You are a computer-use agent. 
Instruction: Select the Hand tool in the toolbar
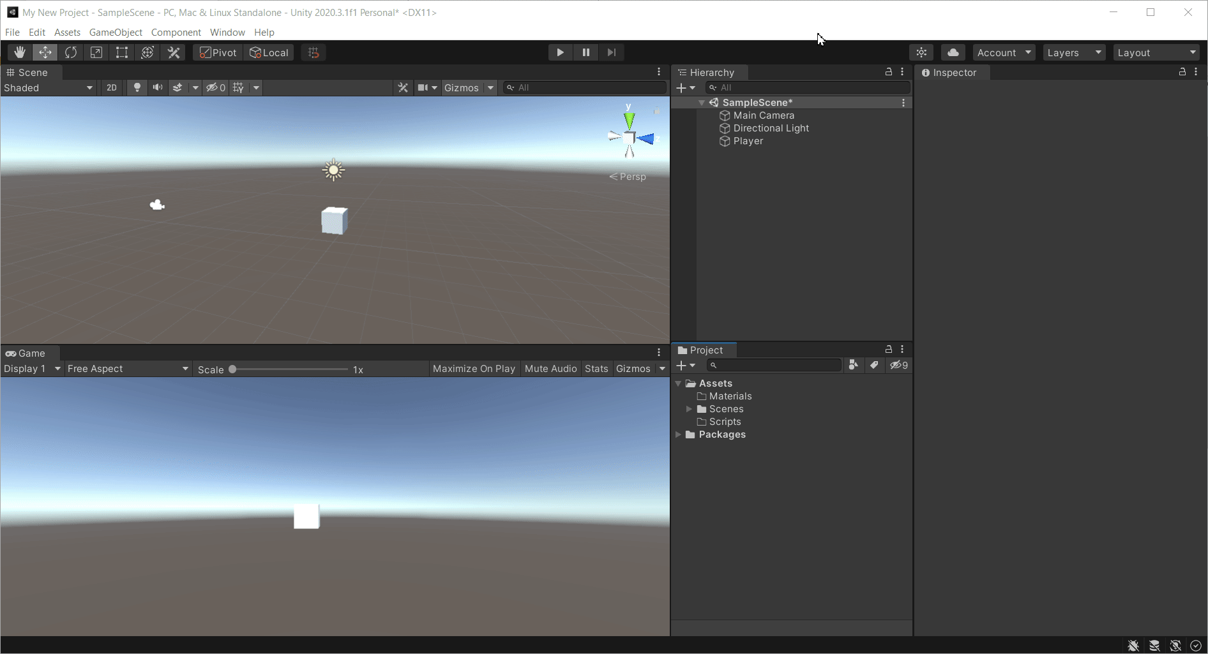pos(19,52)
